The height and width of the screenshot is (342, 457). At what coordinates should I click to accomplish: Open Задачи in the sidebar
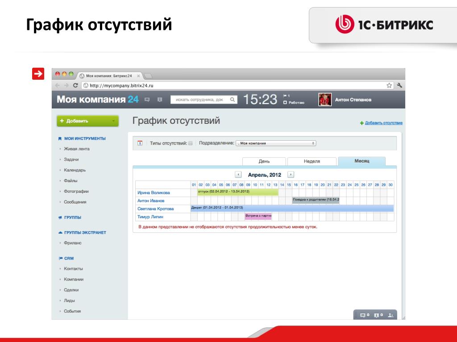[x=71, y=159]
